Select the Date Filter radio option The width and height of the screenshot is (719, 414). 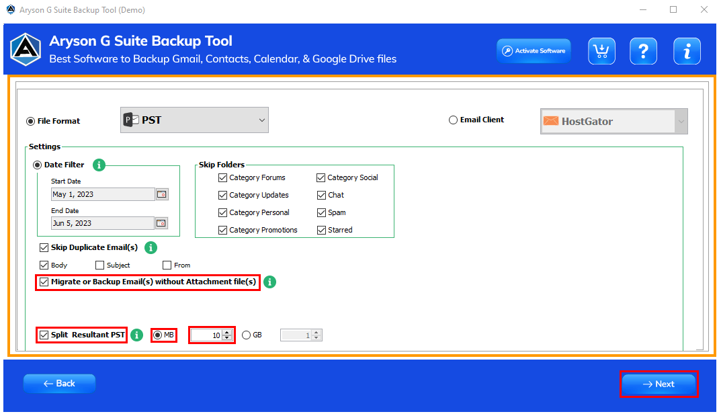pyautogui.click(x=37, y=165)
